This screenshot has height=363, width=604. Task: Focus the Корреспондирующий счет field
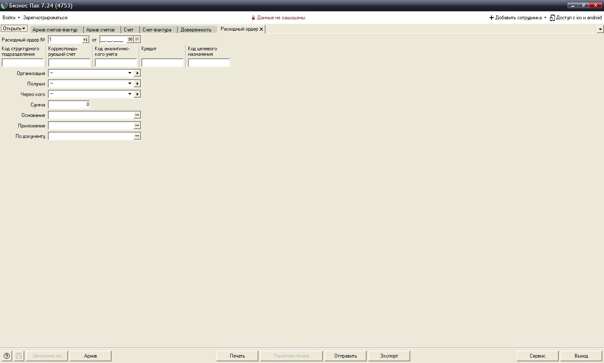tap(69, 63)
